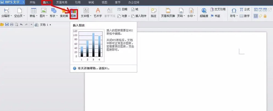Toggle the protect form lock icon
Image resolution: width=273 pixels, height=111 pixels.
[265, 16]
